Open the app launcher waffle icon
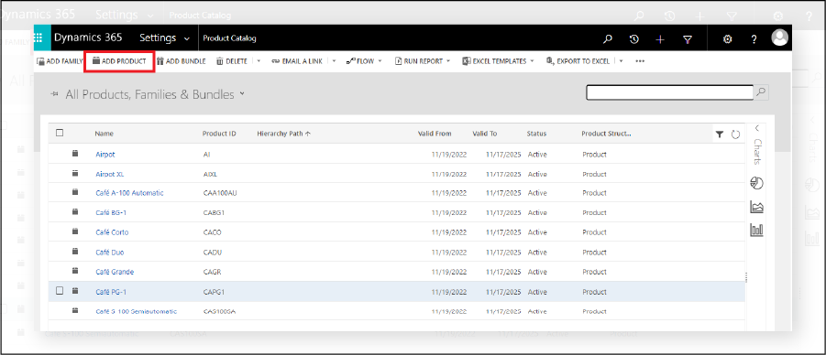The image size is (826, 355). [x=38, y=38]
